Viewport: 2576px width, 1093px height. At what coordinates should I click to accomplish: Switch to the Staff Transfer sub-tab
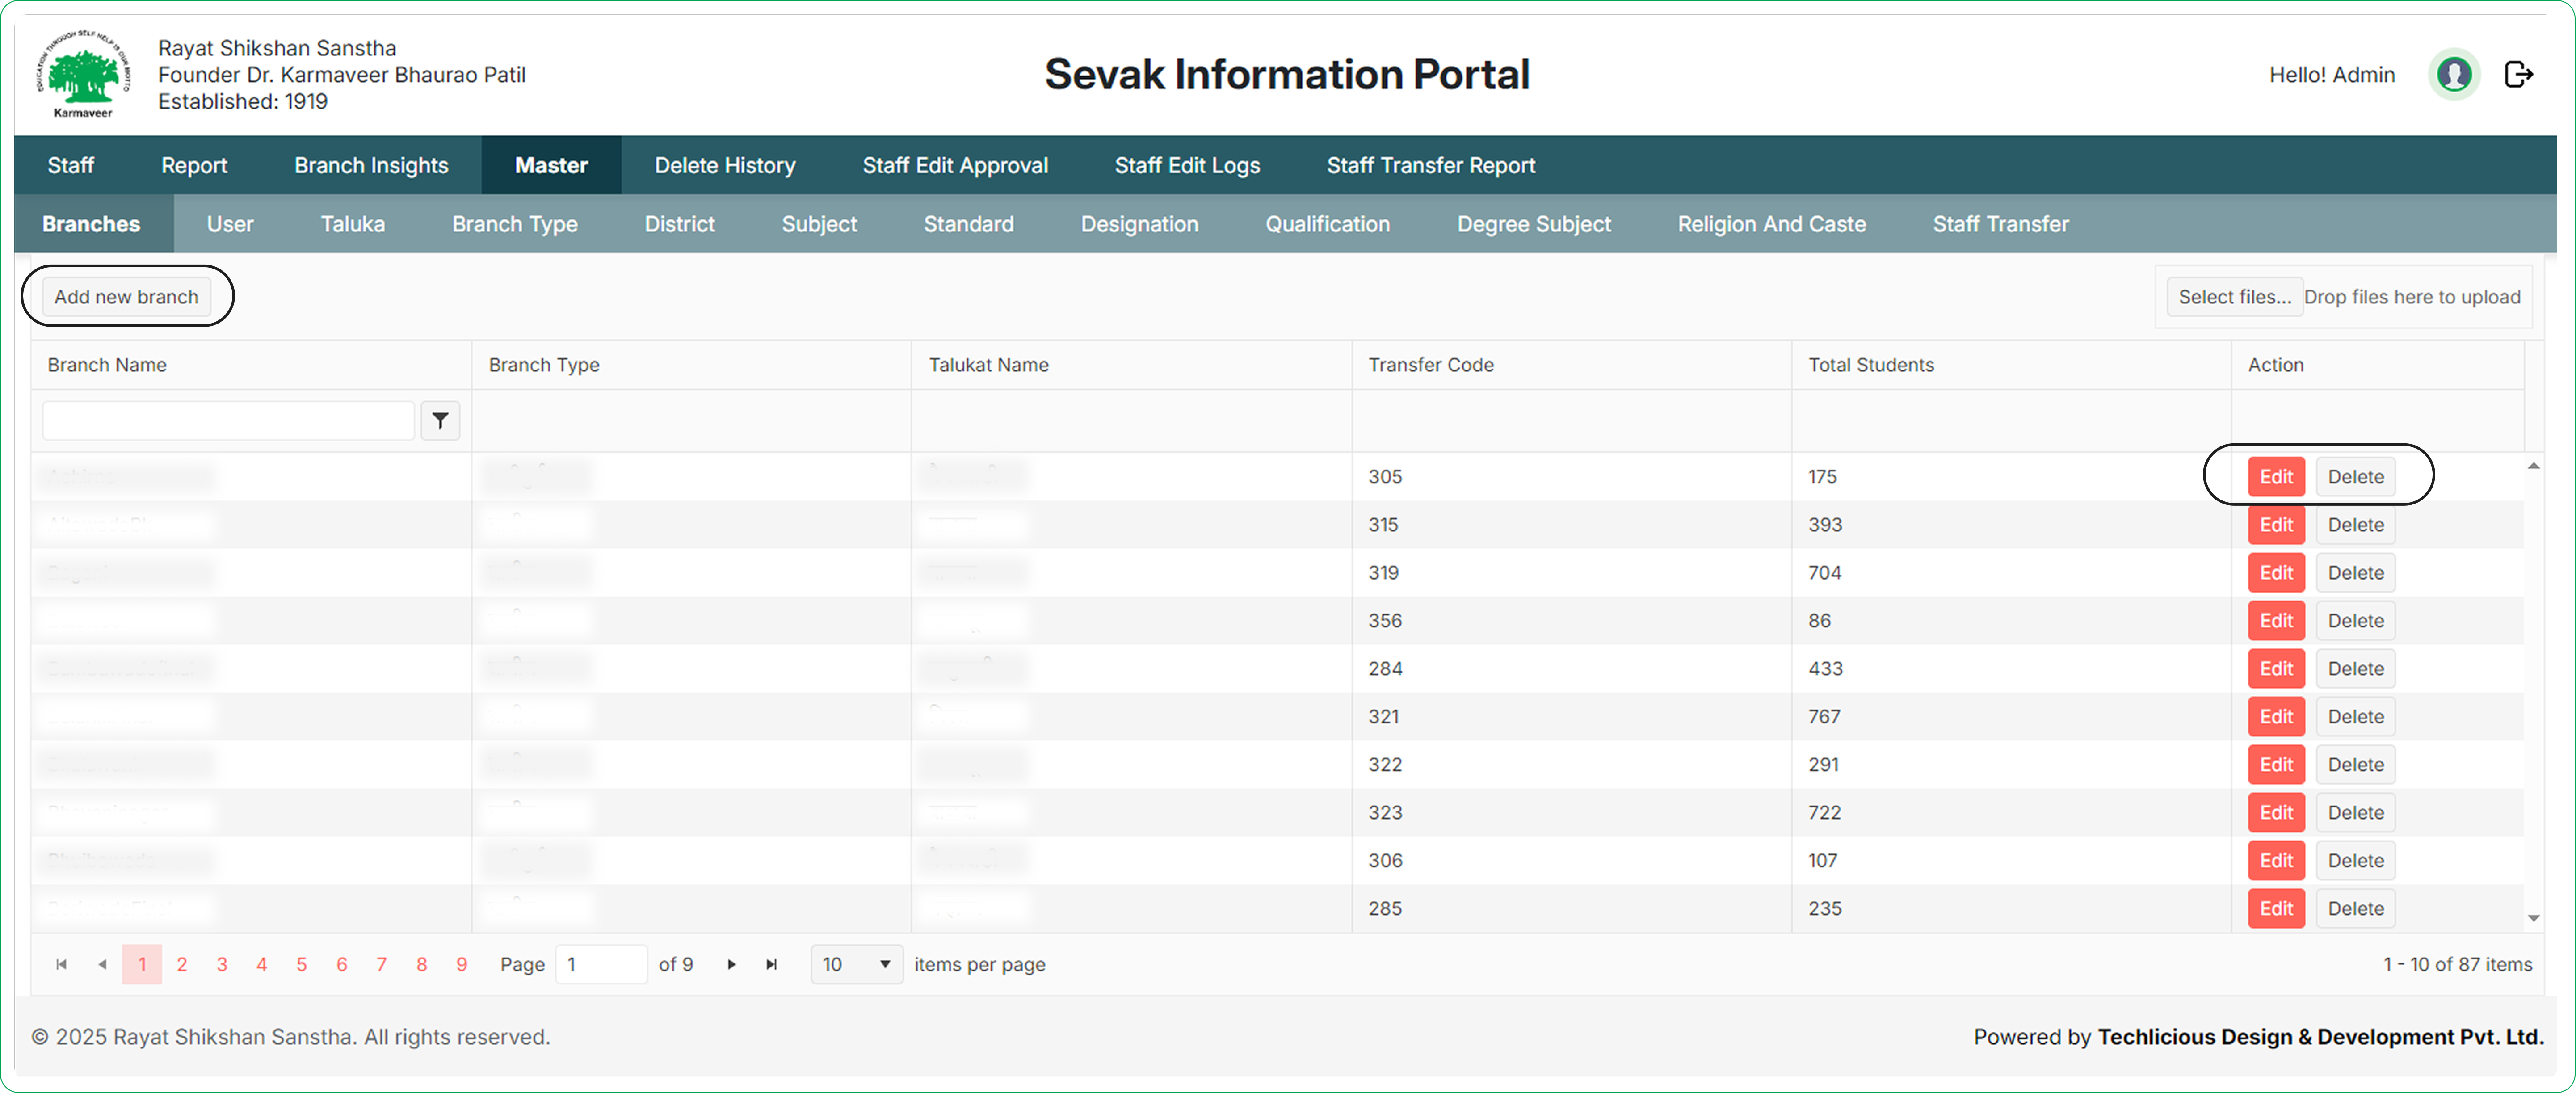[x=2000, y=224]
